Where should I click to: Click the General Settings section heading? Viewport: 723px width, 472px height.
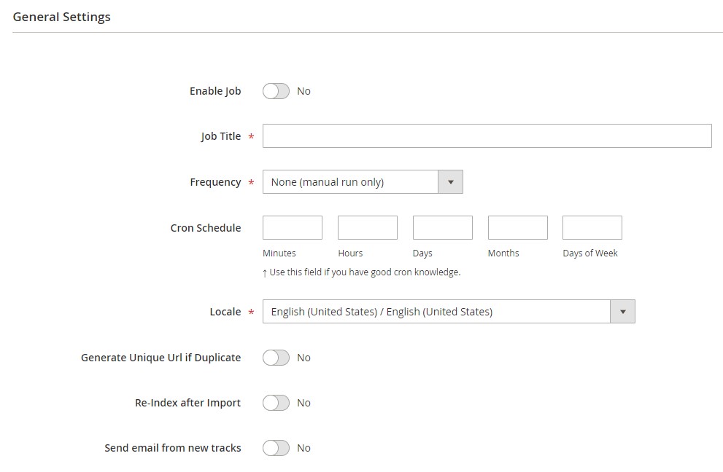[62, 17]
